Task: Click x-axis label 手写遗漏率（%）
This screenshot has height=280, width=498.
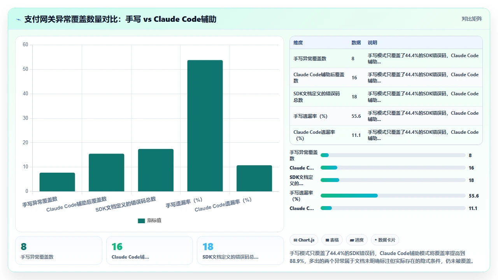Action: (x=184, y=203)
